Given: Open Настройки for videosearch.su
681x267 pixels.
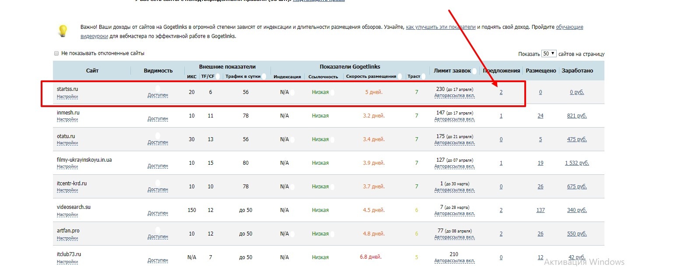Looking at the screenshot, I should tap(67, 215).
